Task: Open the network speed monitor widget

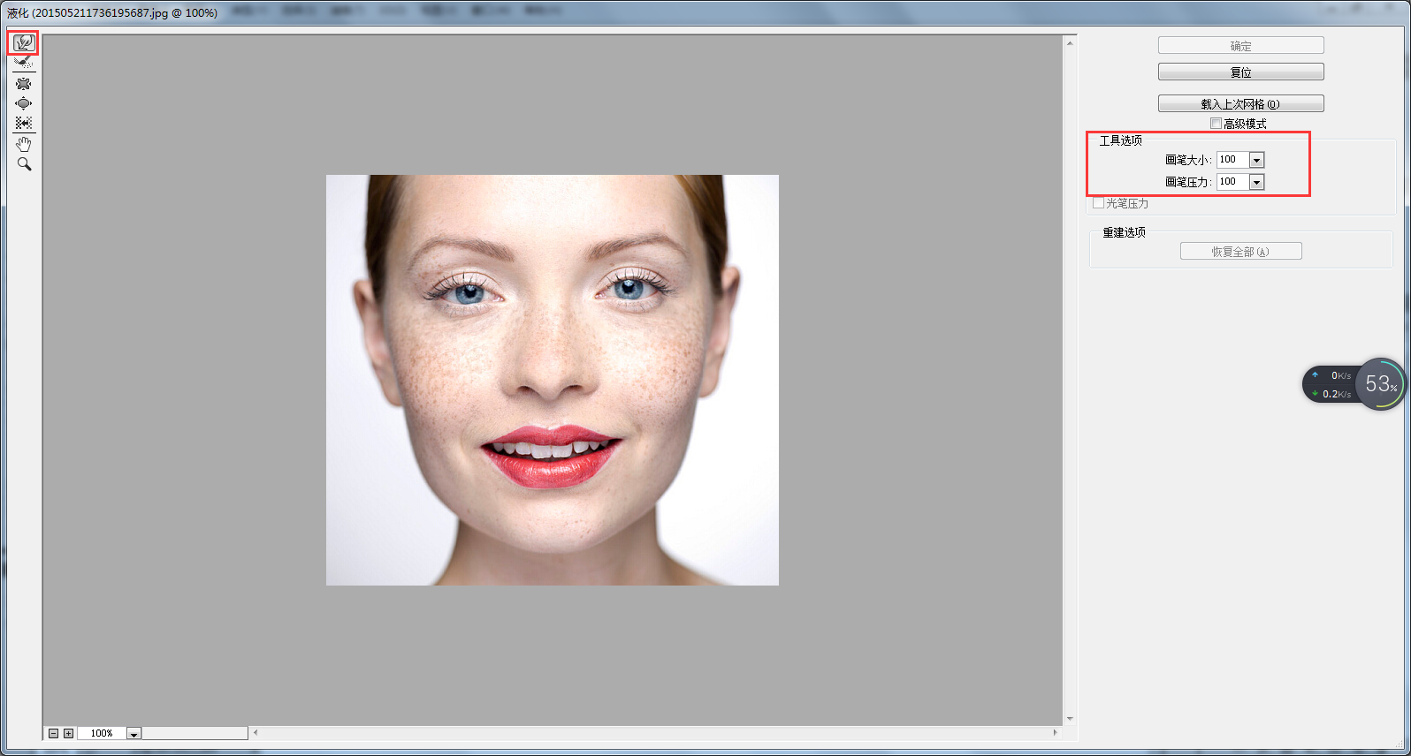Action: tap(1354, 384)
